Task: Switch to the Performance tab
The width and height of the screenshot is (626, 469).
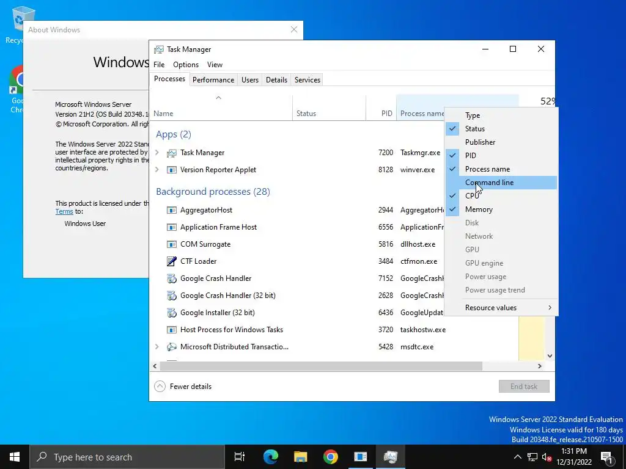Action: [x=213, y=80]
